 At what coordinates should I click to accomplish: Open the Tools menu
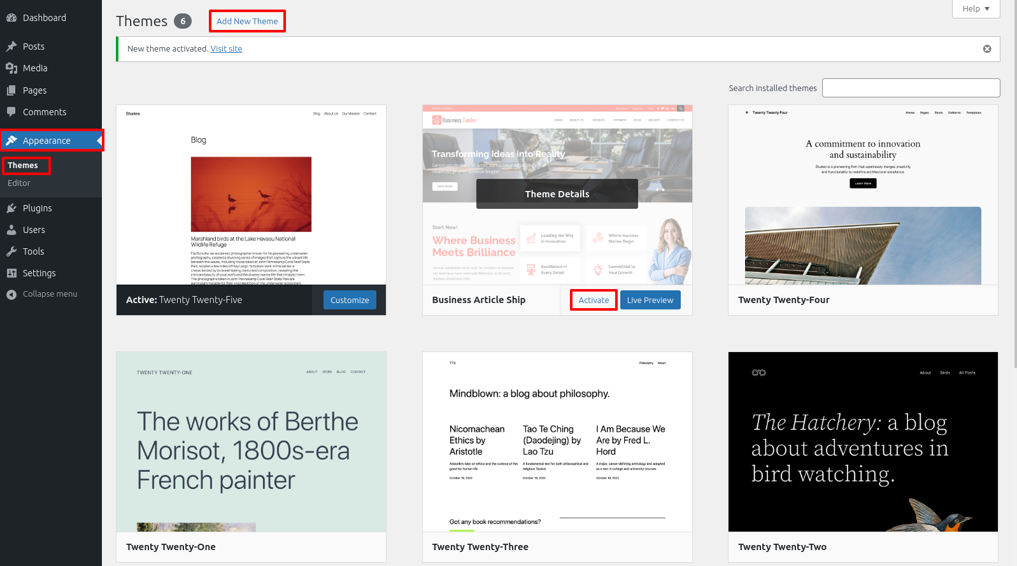tap(51, 251)
